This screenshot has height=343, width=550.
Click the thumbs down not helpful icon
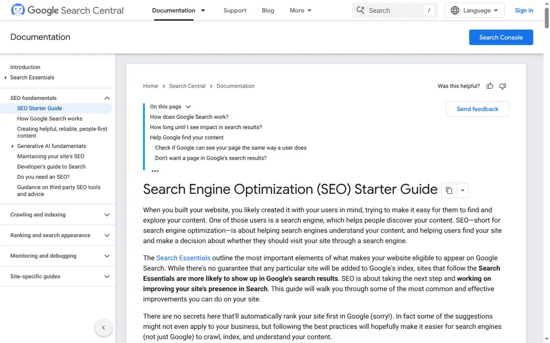503,86
